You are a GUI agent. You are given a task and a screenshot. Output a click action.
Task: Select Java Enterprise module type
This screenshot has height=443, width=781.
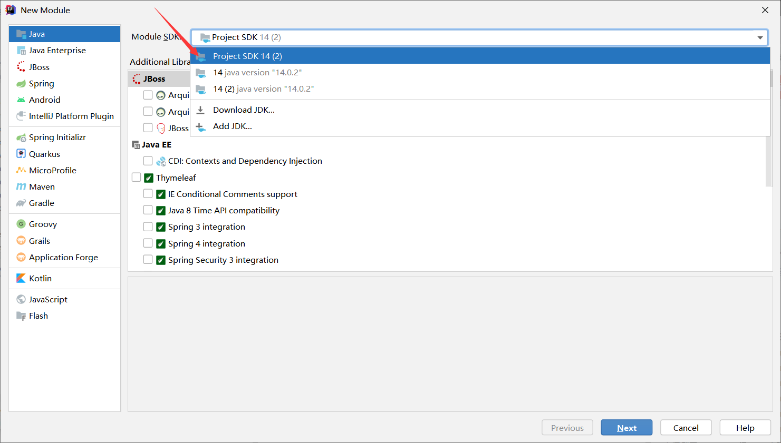tap(65, 51)
